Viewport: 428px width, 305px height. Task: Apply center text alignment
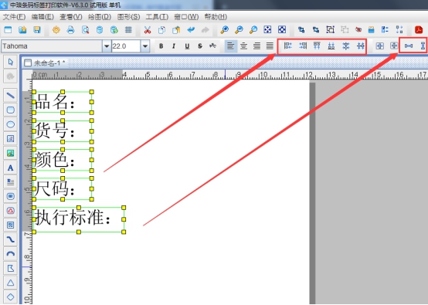click(243, 46)
